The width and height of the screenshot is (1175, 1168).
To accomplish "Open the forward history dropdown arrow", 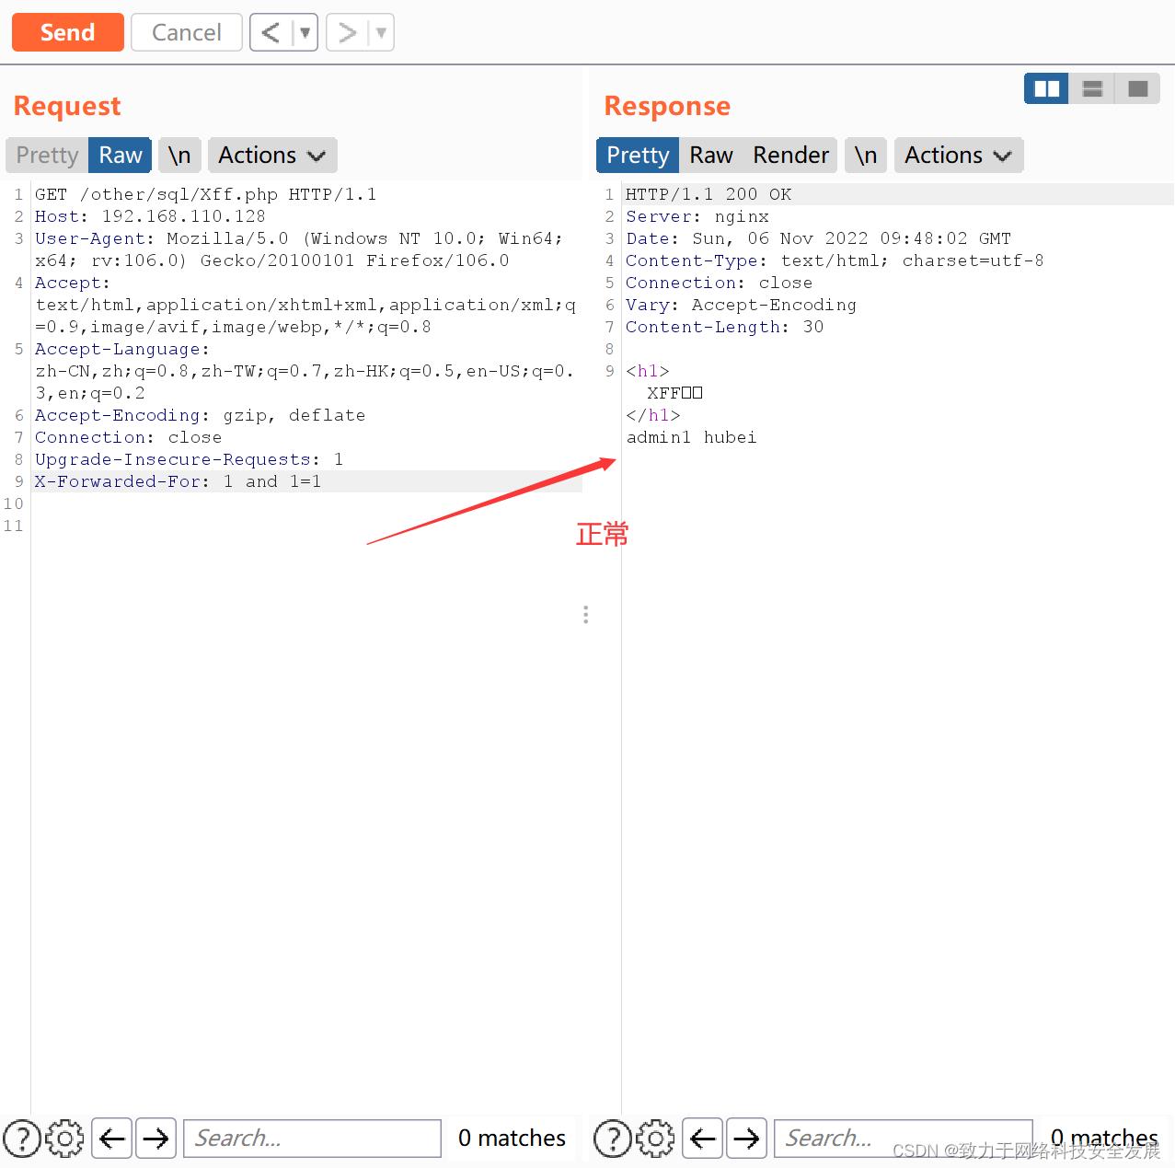I will click(x=381, y=32).
